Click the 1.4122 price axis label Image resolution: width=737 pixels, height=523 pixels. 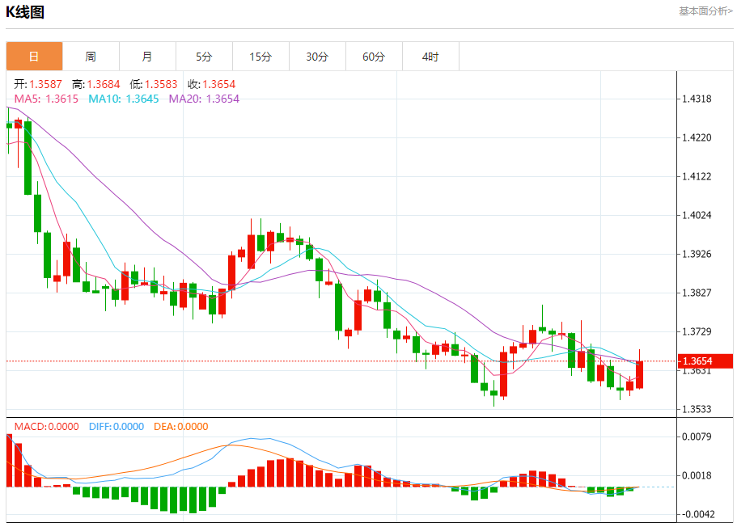(697, 176)
